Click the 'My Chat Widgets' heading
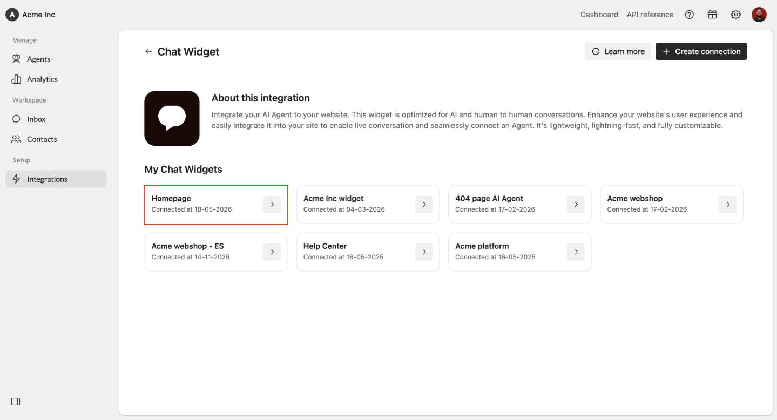Image resolution: width=777 pixels, height=420 pixels. coord(183,170)
